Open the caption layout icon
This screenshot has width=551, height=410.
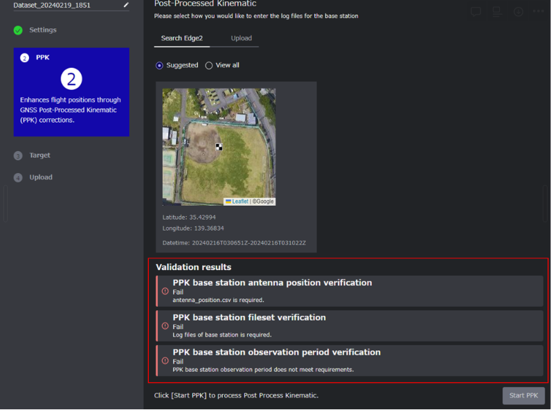[x=496, y=12]
